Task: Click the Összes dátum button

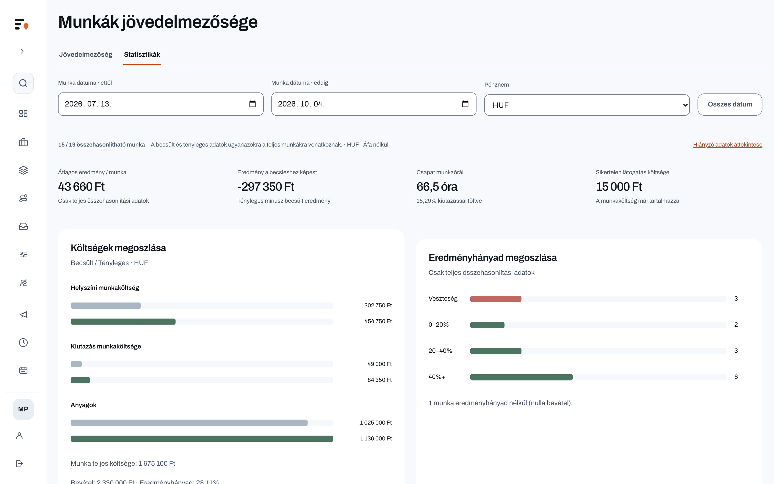Action: [x=730, y=104]
